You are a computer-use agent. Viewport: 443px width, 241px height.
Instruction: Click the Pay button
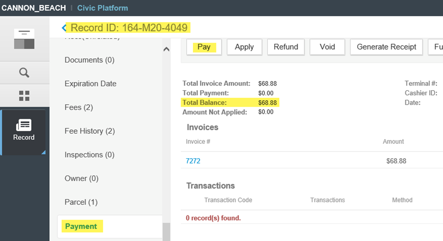pyautogui.click(x=204, y=47)
